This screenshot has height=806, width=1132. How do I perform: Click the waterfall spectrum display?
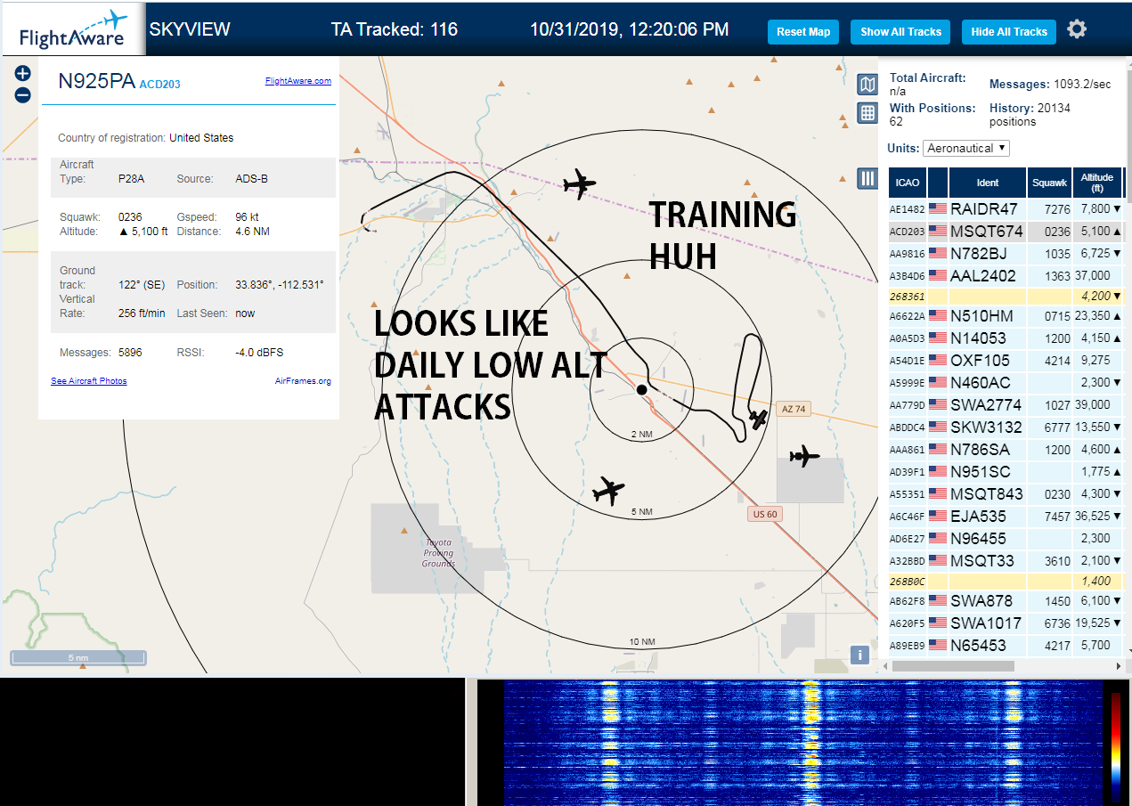point(803,743)
